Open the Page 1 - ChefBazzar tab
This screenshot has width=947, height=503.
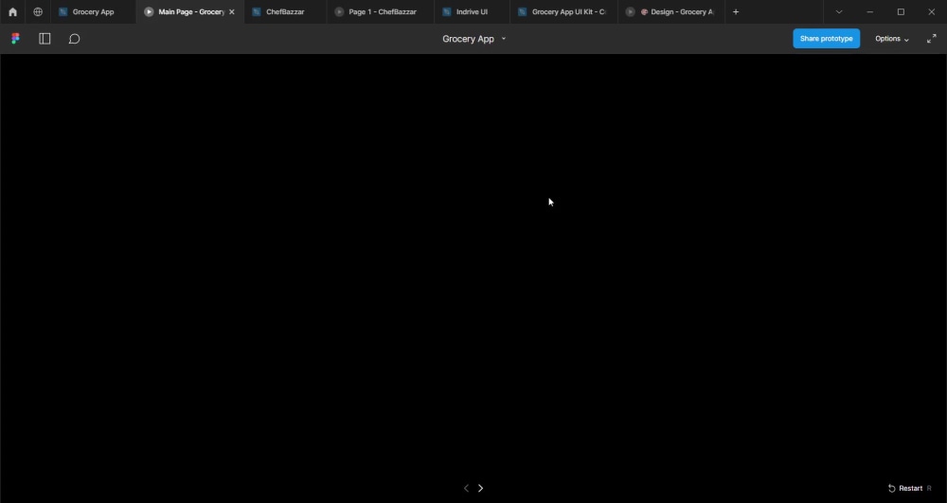(382, 12)
